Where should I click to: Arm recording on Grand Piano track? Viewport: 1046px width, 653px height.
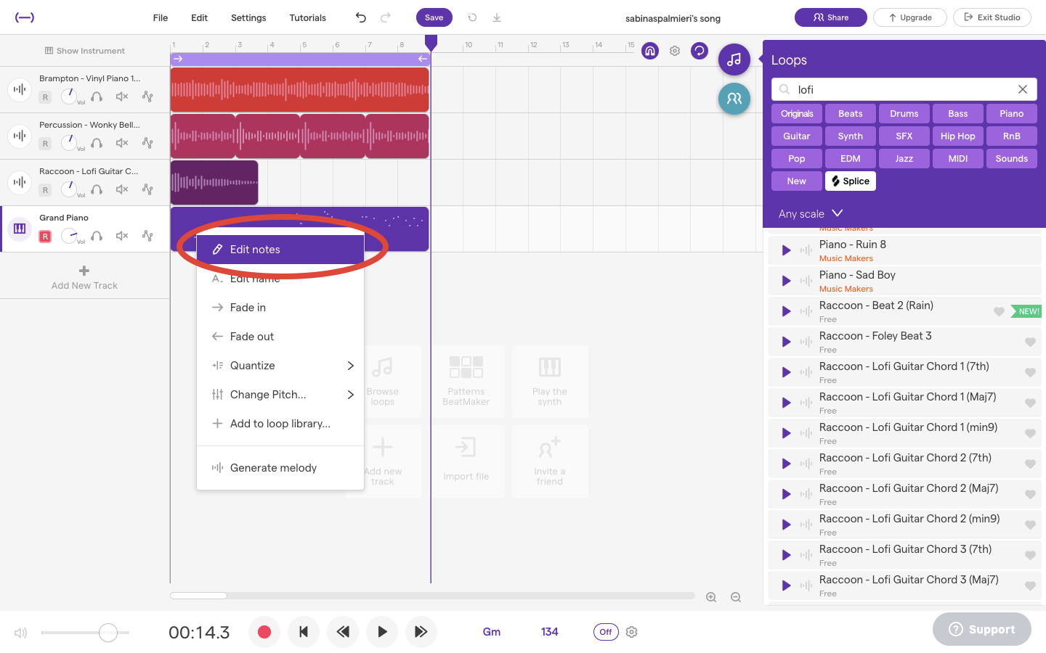coord(45,237)
